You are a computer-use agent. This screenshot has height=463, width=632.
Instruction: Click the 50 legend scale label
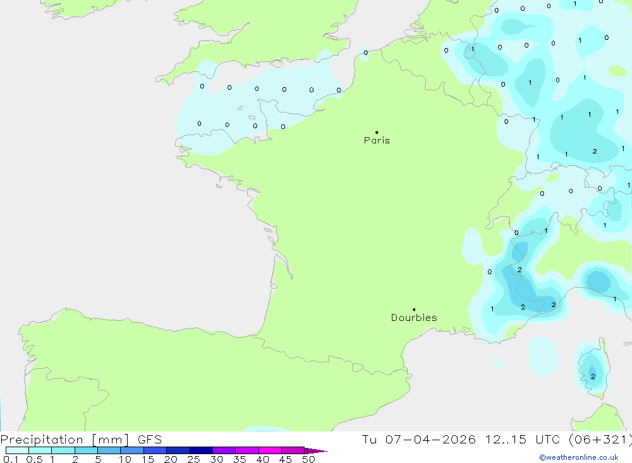pos(308,459)
